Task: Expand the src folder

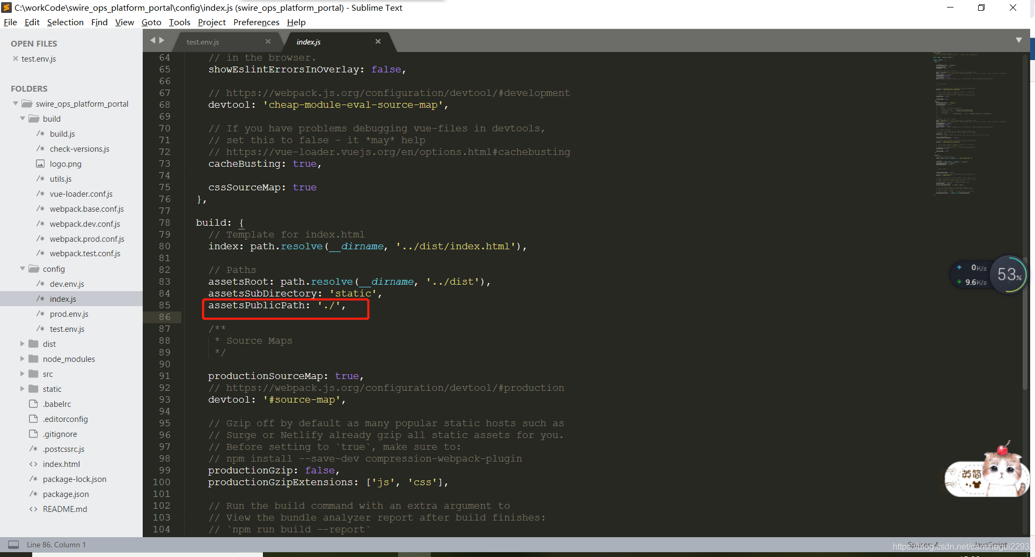Action: point(23,374)
